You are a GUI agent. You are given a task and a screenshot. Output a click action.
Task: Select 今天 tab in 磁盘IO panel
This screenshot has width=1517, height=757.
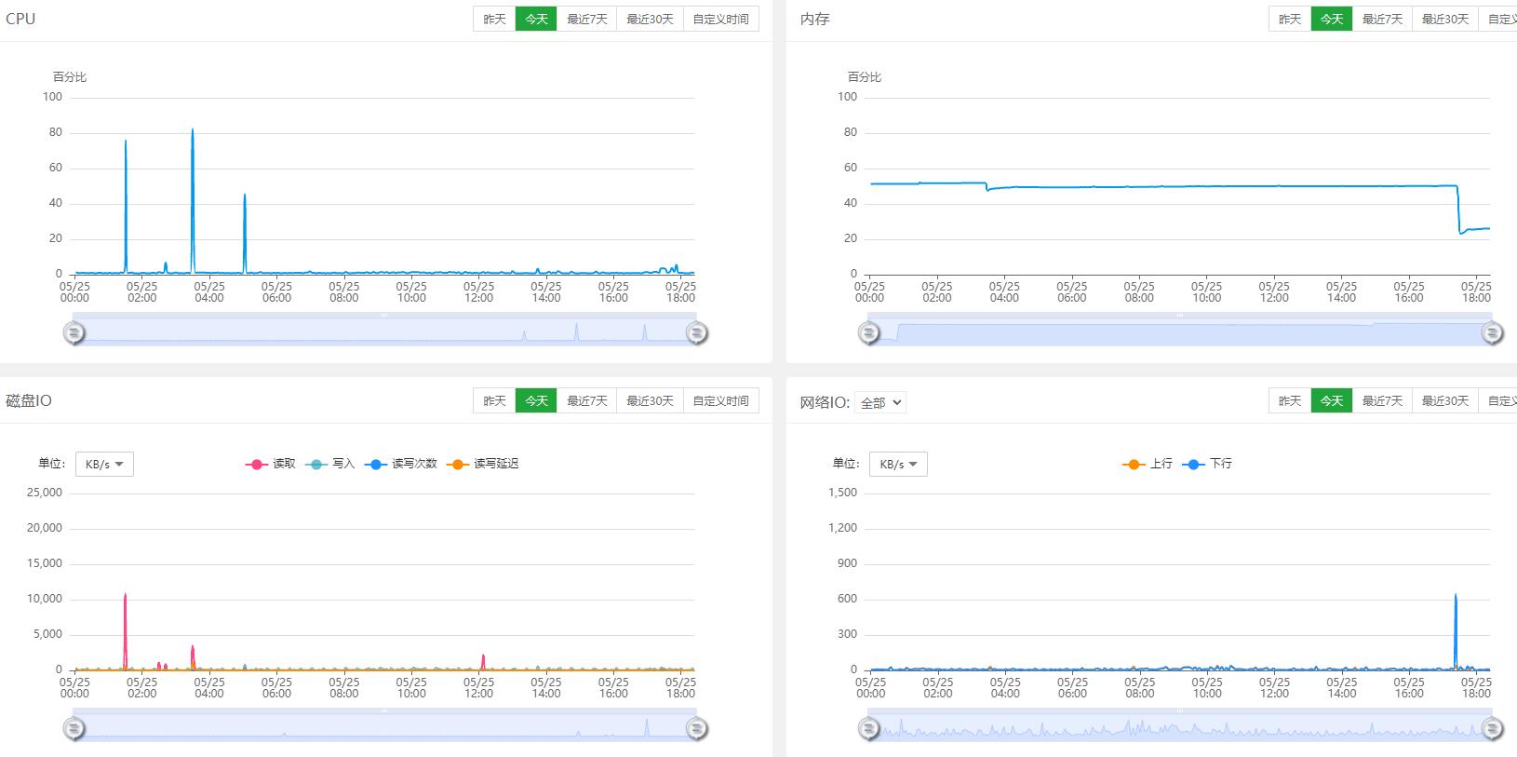click(536, 400)
